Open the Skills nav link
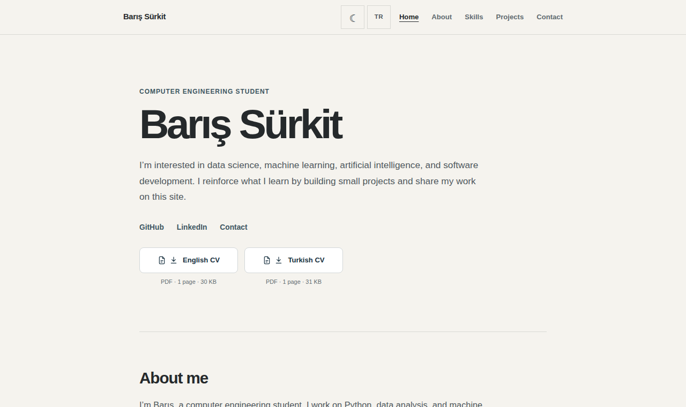The width and height of the screenshot is (686, 407). point(474,17)
